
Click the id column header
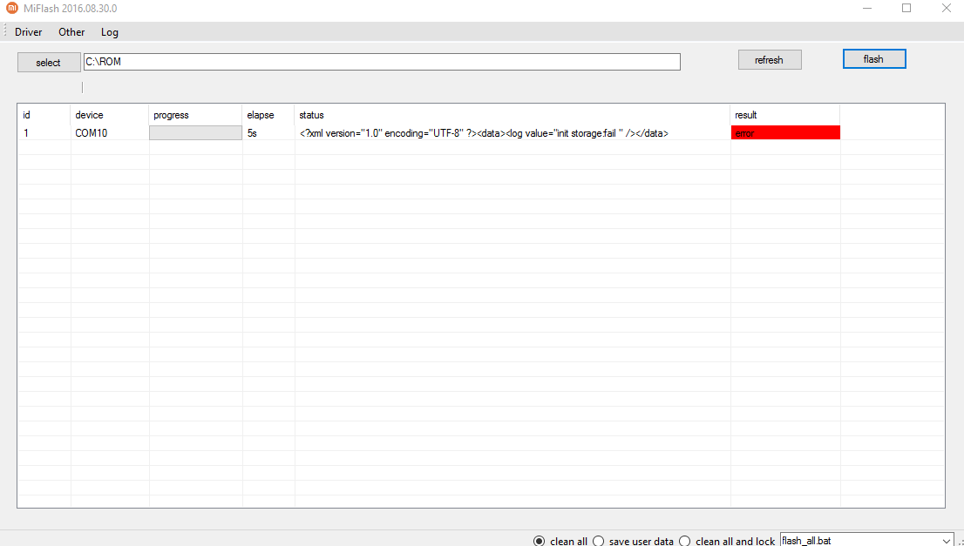(44, 115)
